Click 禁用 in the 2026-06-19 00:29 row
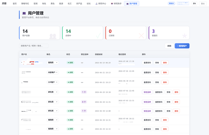The height and width of the screenshot is (135, 209). pos(157,63)
